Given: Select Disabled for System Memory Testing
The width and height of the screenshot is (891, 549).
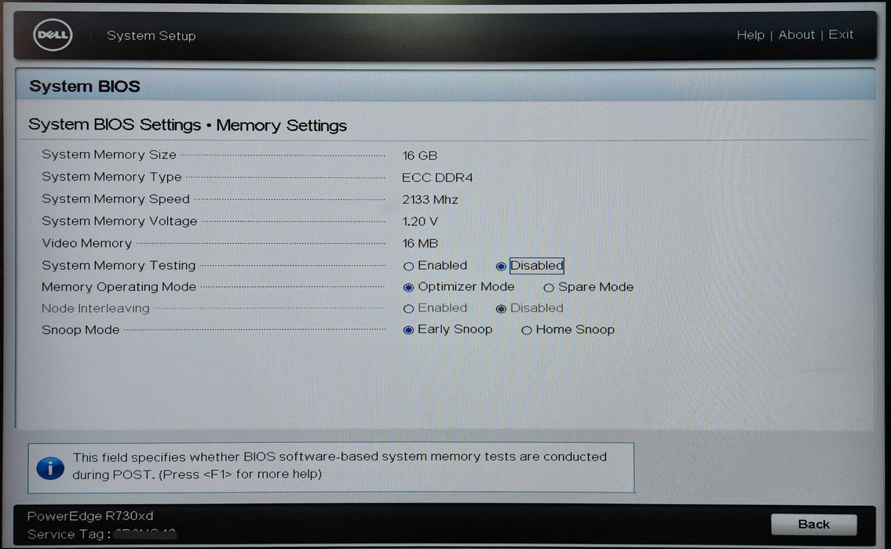Looking at the screenshot, I should (501, 267).
